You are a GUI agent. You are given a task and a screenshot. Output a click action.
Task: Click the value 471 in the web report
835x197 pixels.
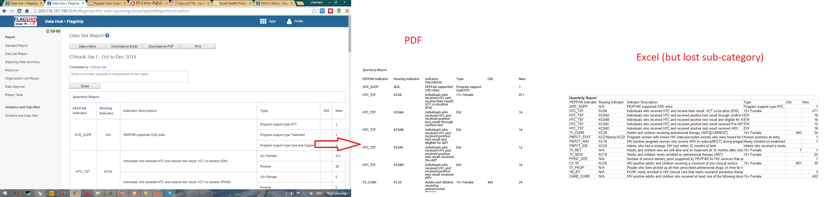(x=338, y=156)
